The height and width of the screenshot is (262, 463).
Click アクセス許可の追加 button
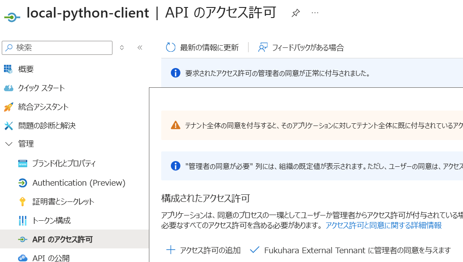click(203, 250)
